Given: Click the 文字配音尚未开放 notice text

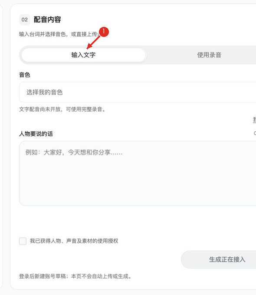Looking at the screenshot, I should 62,109.
